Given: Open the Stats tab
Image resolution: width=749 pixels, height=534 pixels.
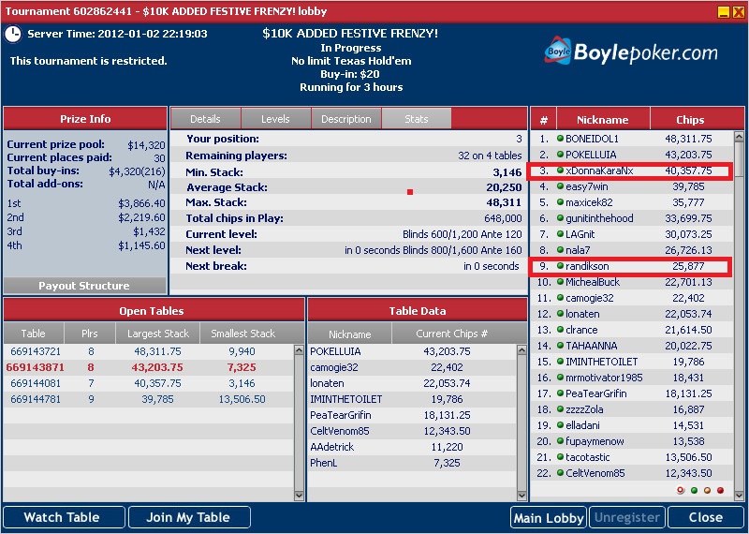Looking at the screenshot, I should click(416, 119).
